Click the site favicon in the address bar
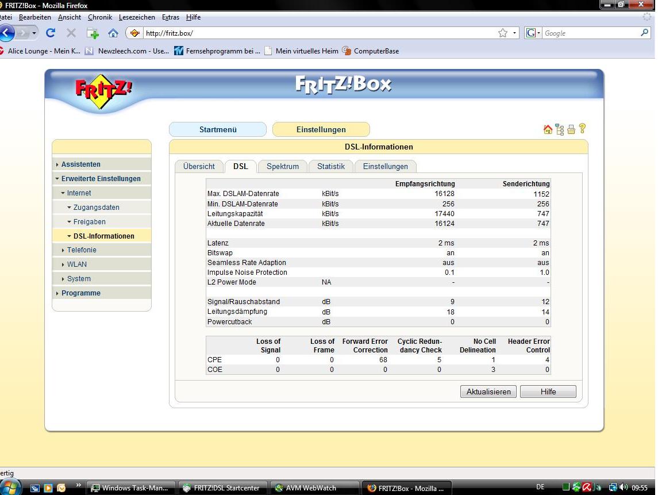This screenshot has width=658, height=495. point(134,33)
